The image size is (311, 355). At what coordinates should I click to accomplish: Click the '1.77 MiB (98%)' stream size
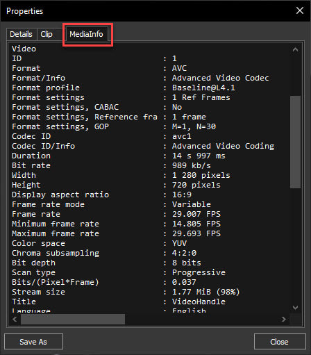tap(206, 292)
